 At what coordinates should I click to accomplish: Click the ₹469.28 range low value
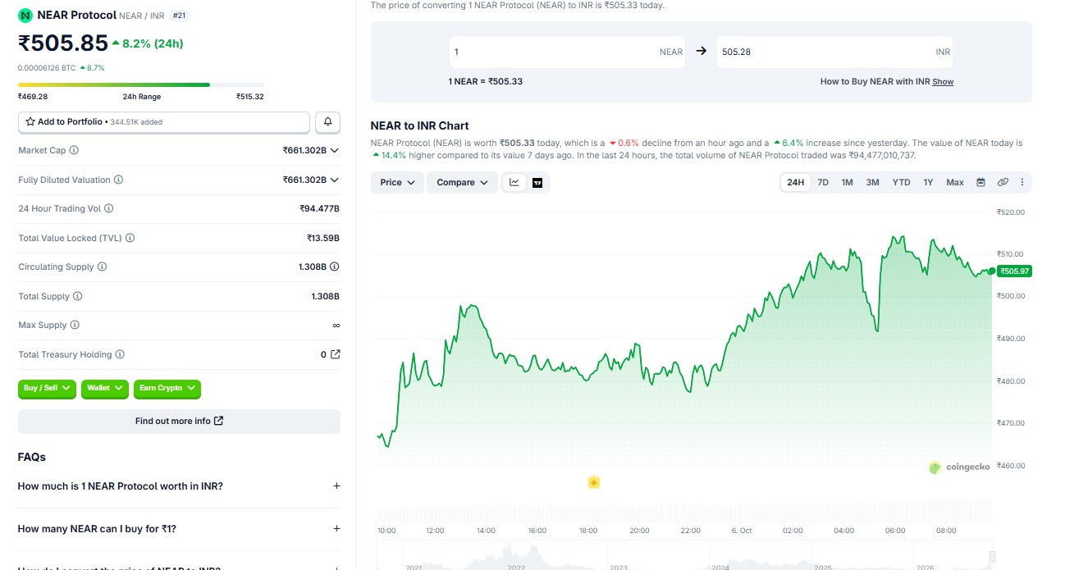click(x=33, y=97)
